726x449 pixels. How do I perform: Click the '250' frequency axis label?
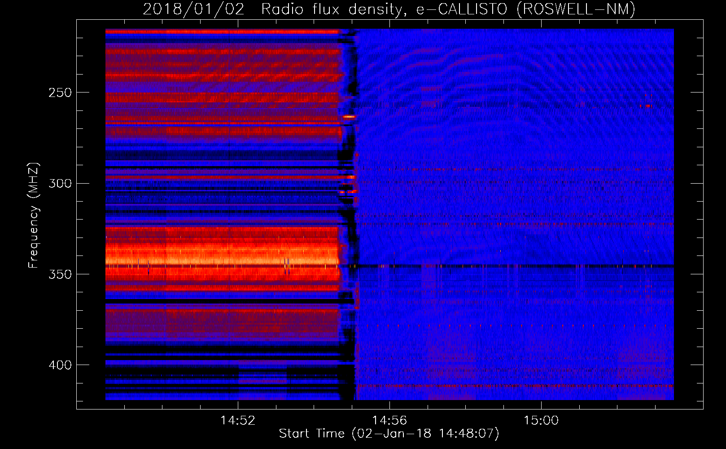tap(60, 92)
